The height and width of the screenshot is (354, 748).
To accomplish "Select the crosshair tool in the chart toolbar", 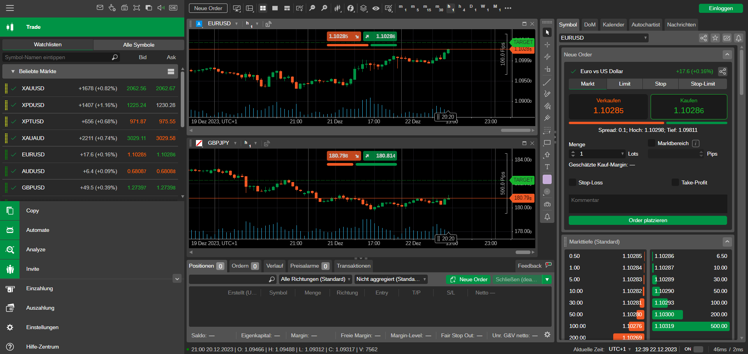I will [547, 44].
